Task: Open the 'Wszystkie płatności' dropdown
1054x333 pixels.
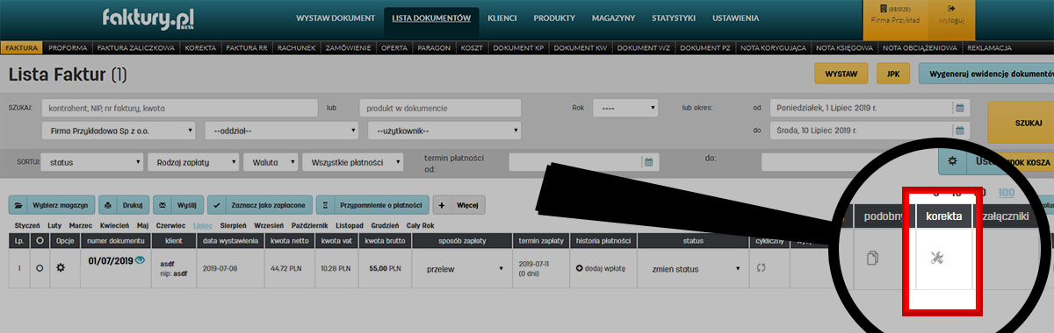Action: tap(352, 162)
